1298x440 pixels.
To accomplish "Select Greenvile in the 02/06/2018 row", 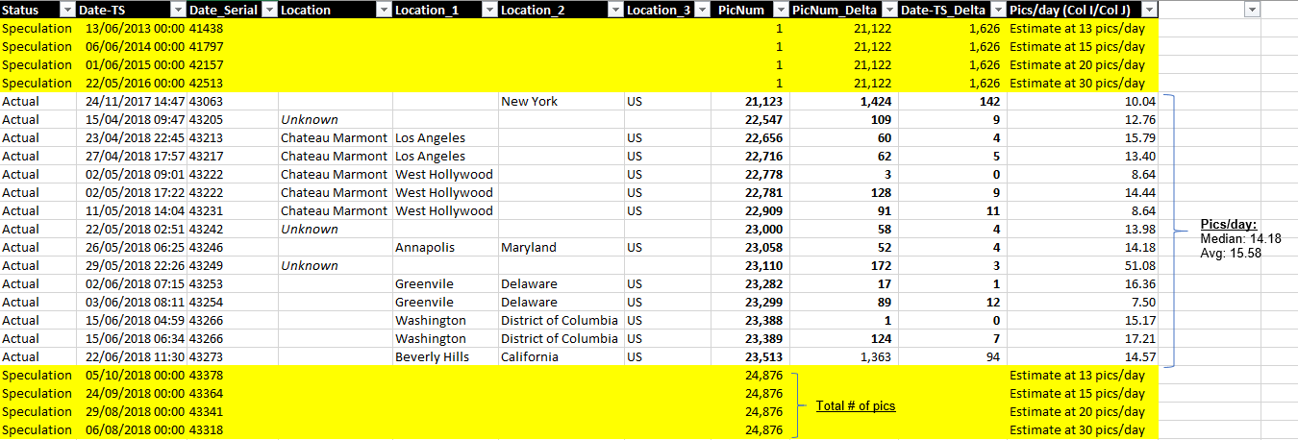I will (x=445, y=283).
